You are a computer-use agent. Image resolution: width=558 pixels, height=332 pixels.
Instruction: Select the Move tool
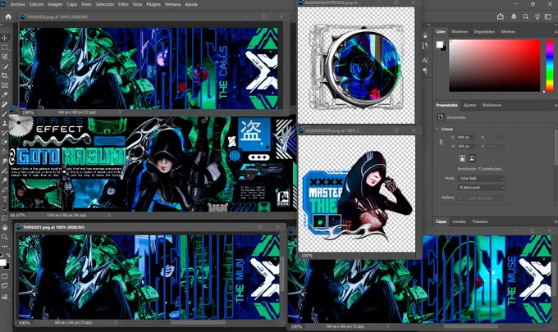[5, 38]
